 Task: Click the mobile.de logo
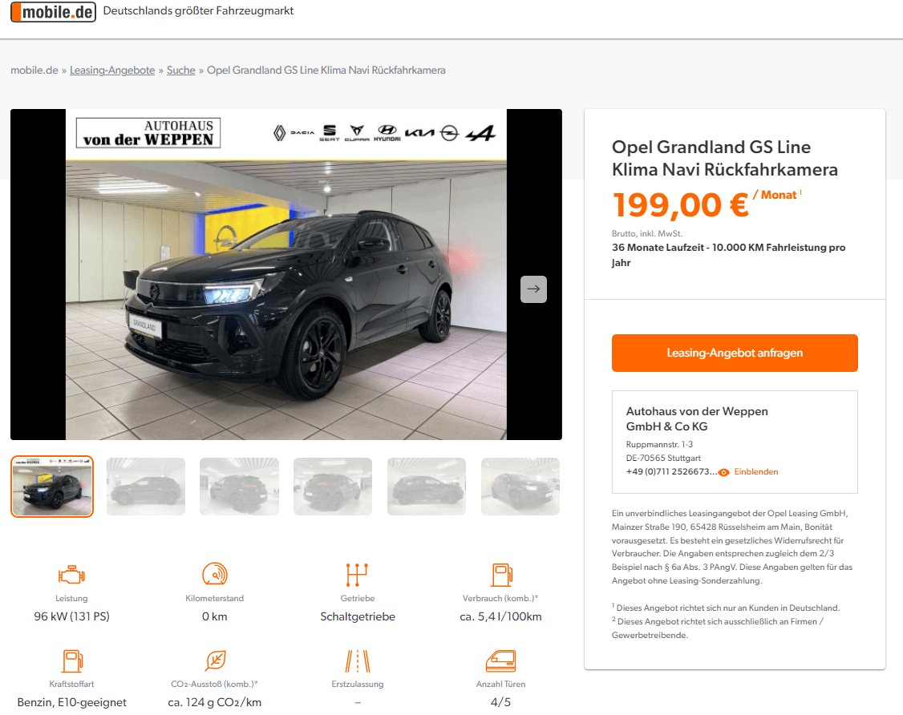pos(53,11)
